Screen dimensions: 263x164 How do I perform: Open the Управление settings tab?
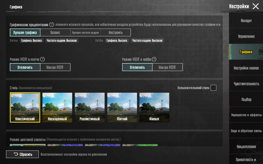(x=246, y=36)
